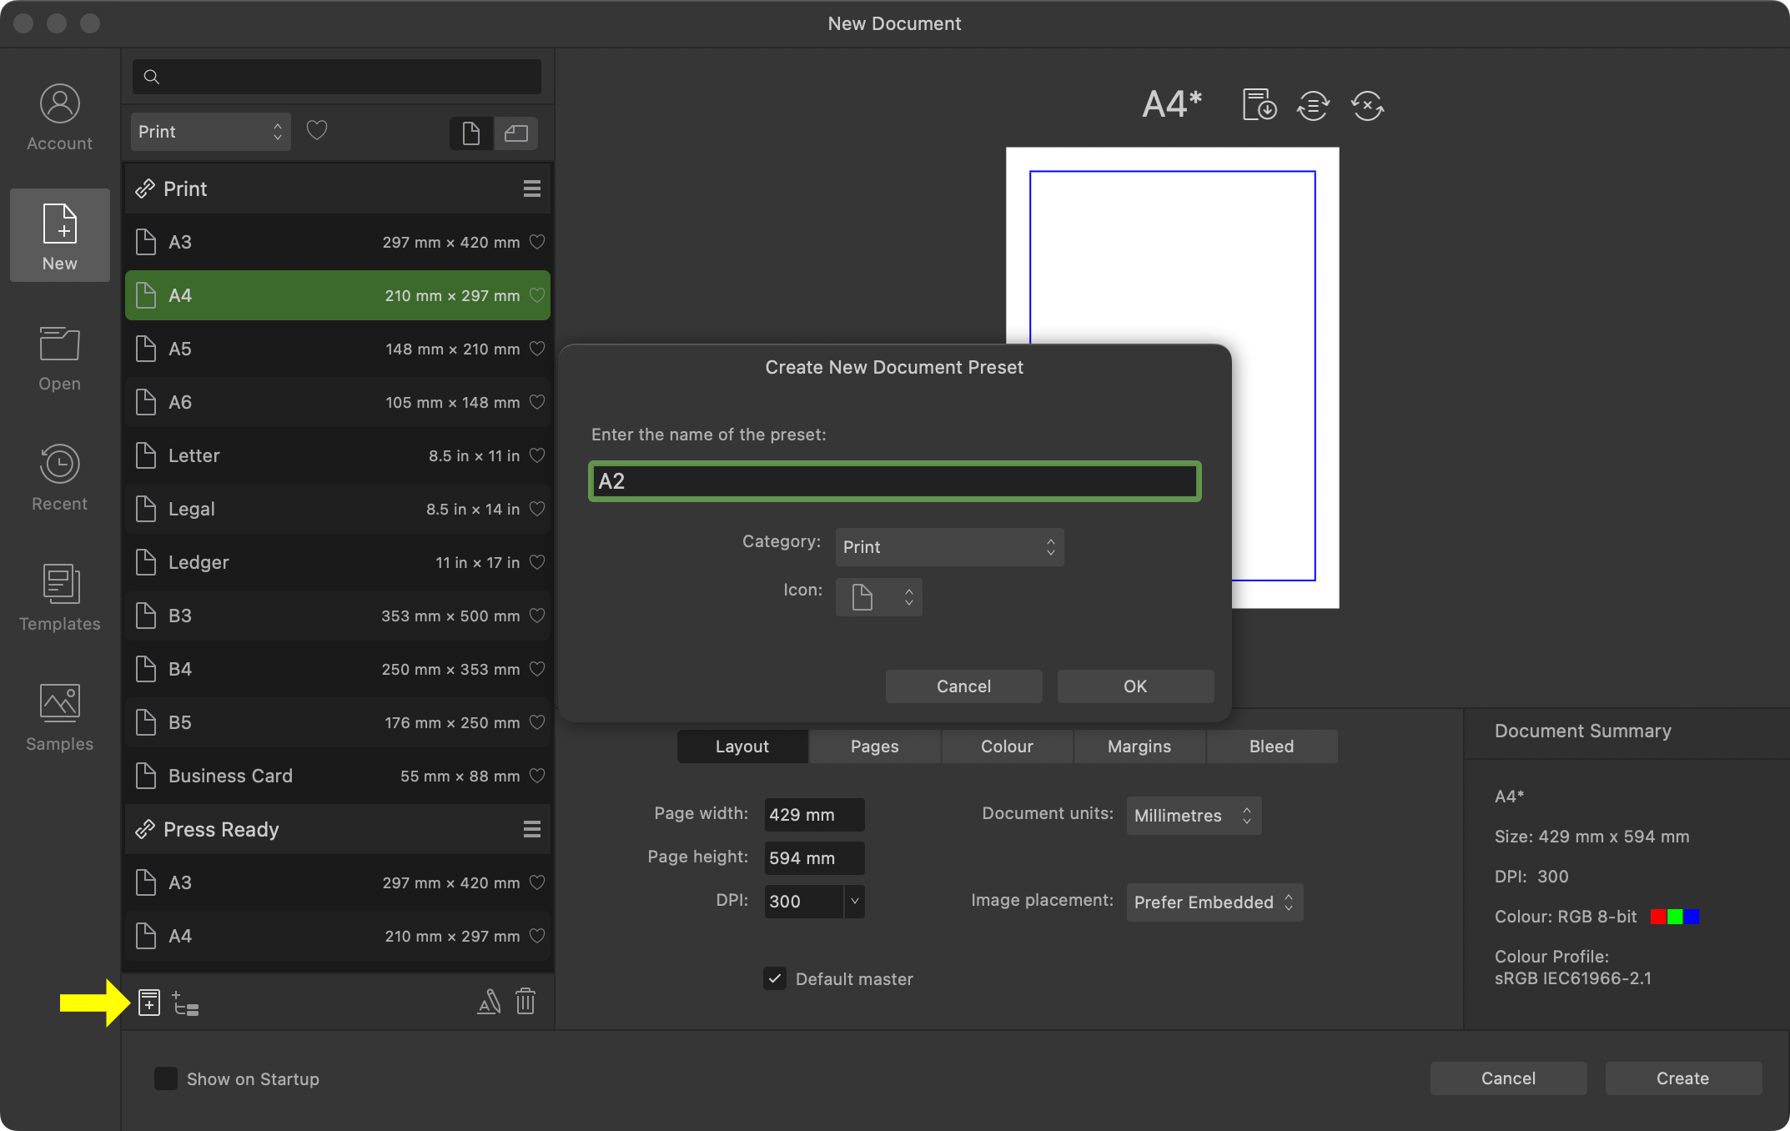
Task: Switch to the Margins tab
Action: click(1139, 746)
